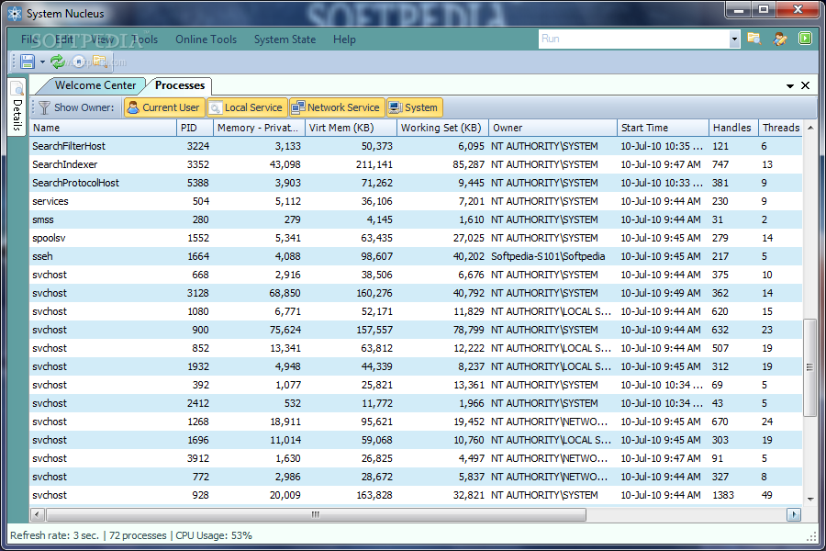Click the green play run icon

pyautogui.click(x=806, y=39)
